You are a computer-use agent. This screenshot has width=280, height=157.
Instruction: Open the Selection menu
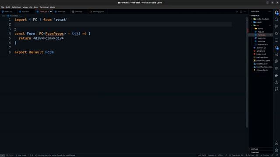tap(17, 7)
